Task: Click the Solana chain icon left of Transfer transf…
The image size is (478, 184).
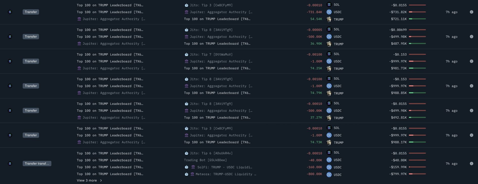Action: coord(10,164)
